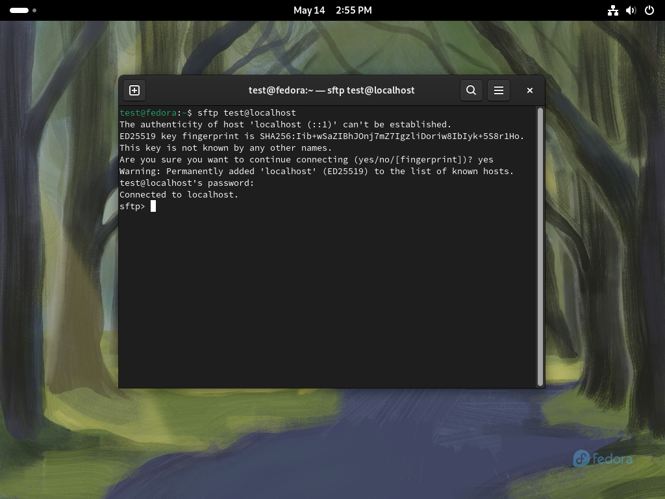This screenshot has width=665, height=499.
Task: Close the terminal window
Action: (x=530, y=90)
